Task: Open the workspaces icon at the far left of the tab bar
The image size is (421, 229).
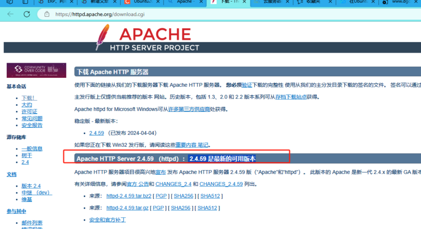Action: coord(9,3)
